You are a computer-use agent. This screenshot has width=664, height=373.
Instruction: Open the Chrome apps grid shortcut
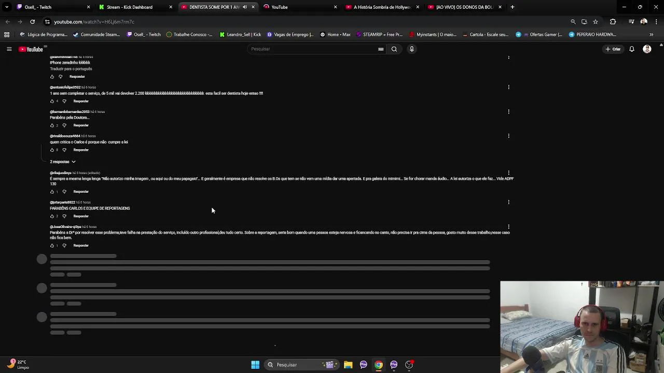(x=7, y=35)
